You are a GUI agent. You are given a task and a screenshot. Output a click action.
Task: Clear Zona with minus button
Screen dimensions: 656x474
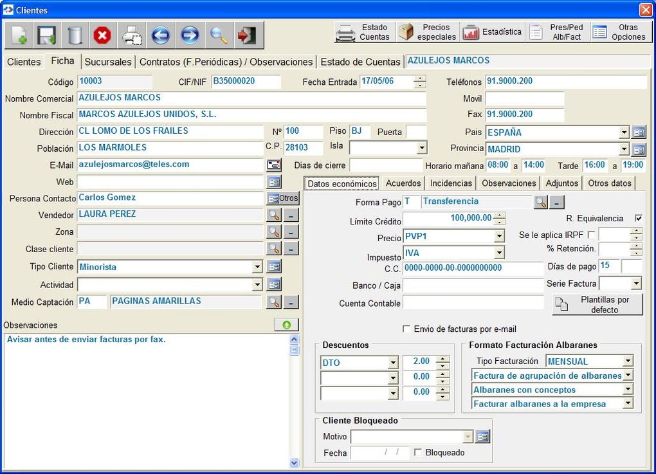[x=291, y=232]
